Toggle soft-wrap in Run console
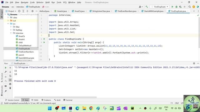 click(x=10, y=76)
